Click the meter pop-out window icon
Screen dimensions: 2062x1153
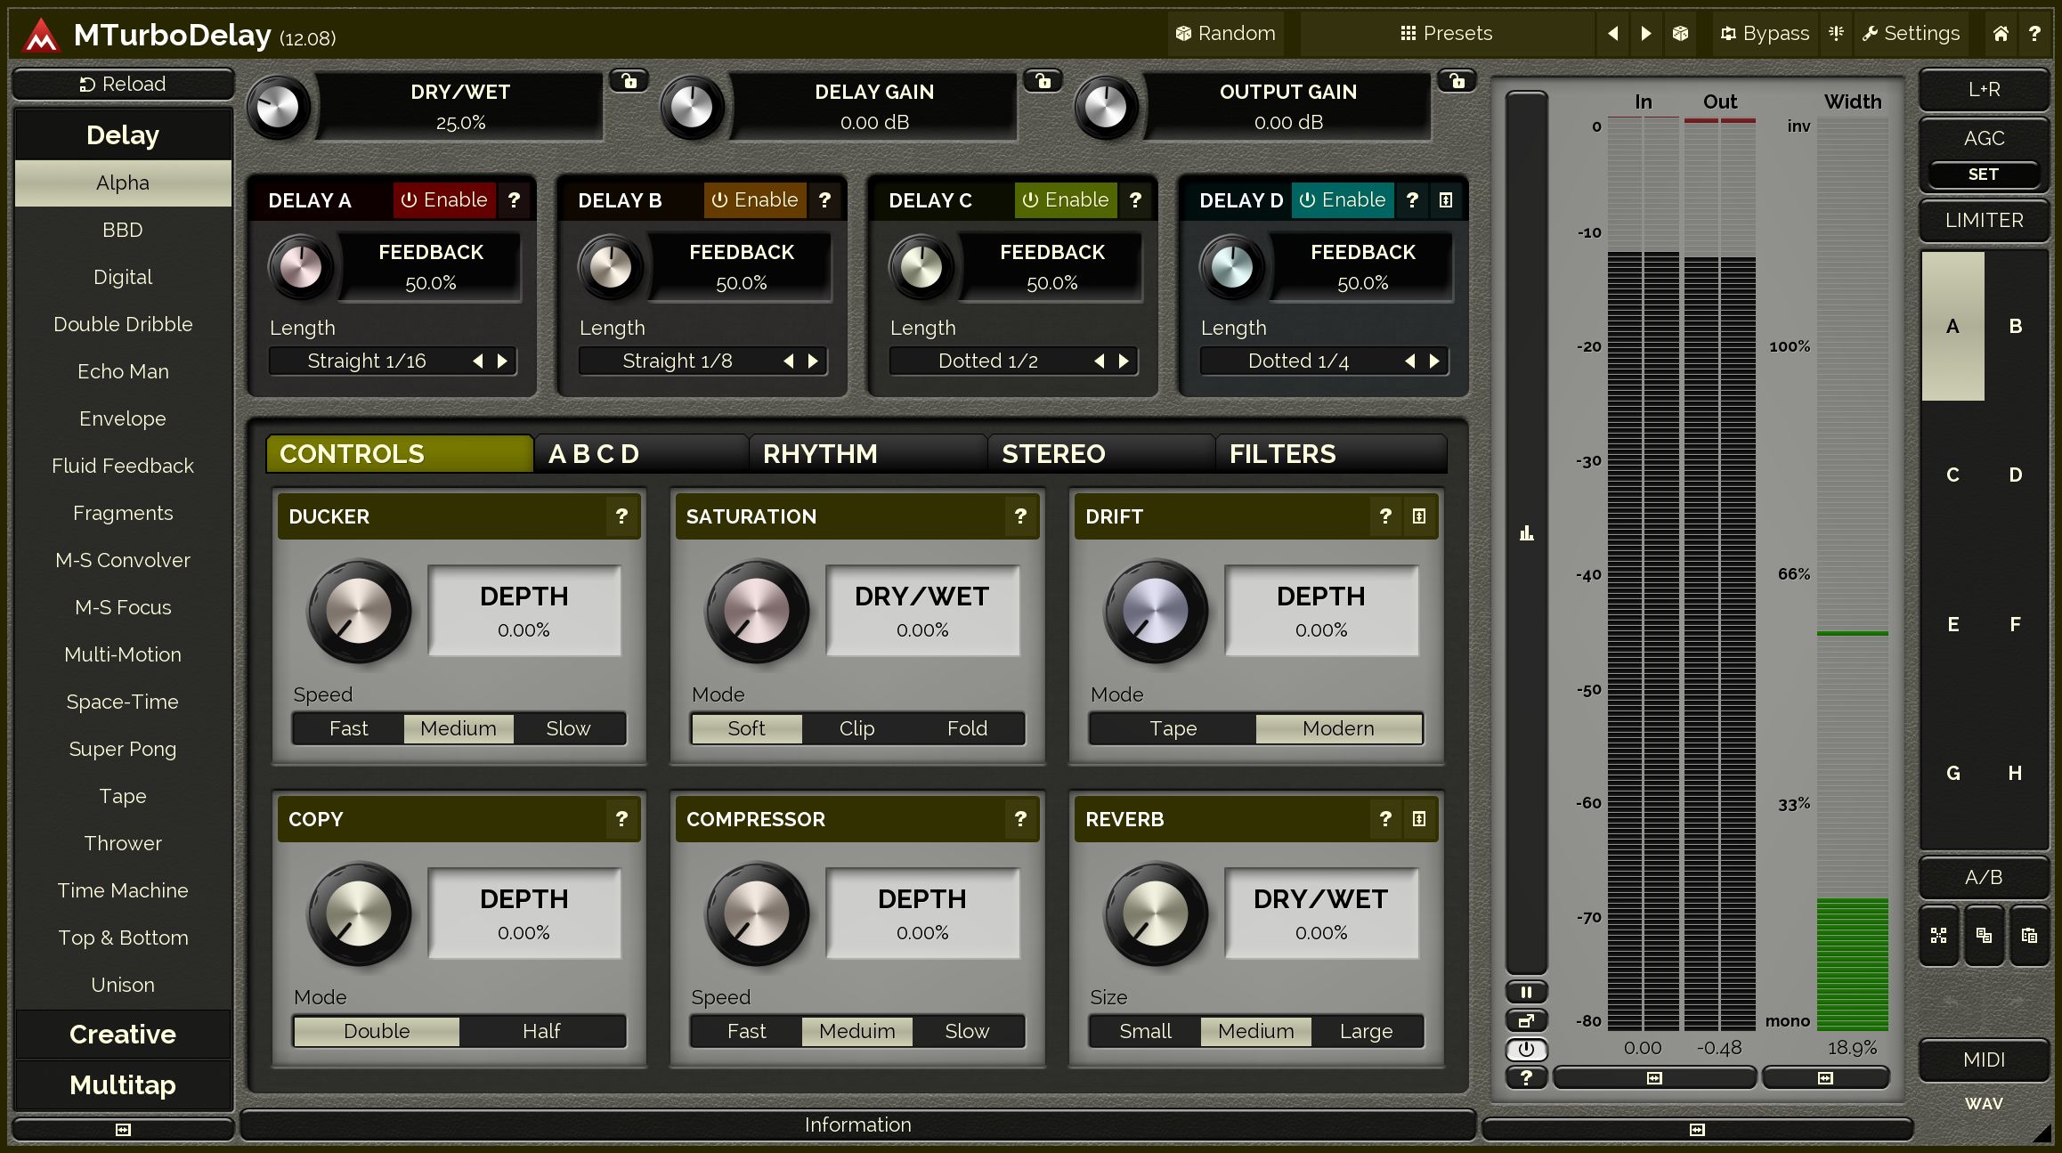point(1526,1020)
